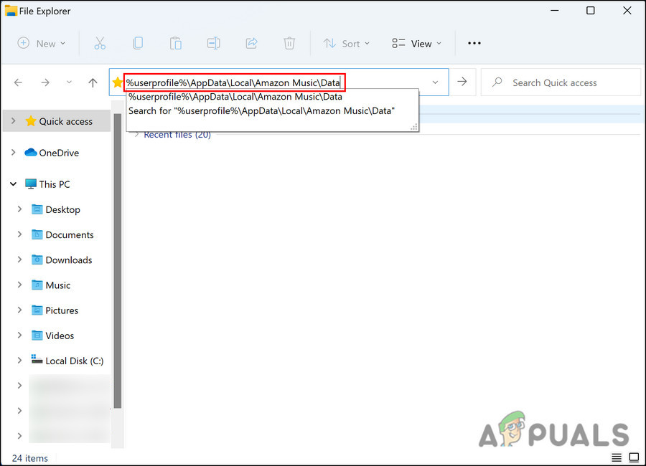This screenshot has width=646, height=466.
Task: Expand the Documents folder node
Action: (x=19, y=234)
